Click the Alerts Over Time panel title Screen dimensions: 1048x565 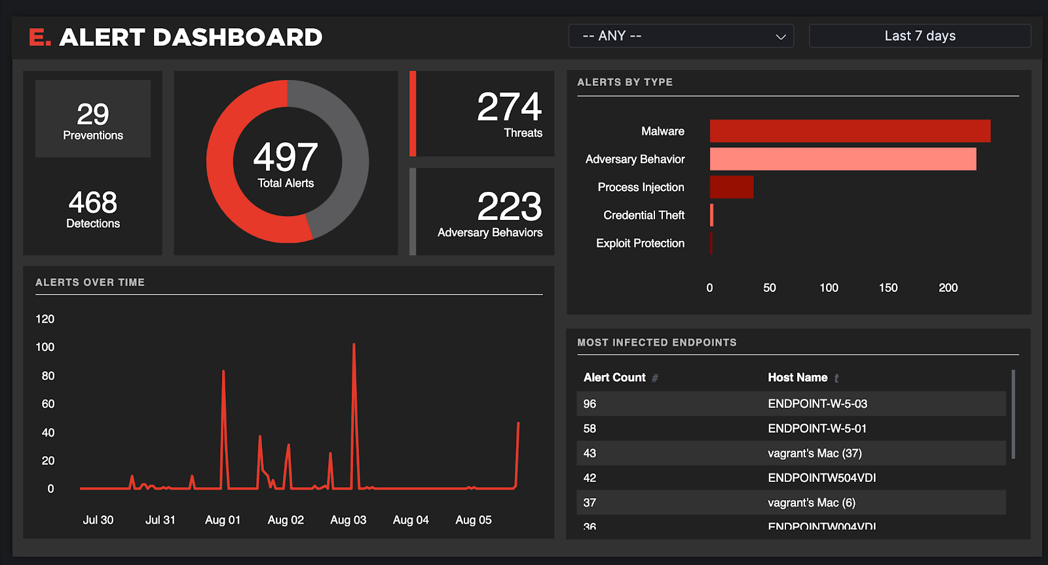coord(90,282)
